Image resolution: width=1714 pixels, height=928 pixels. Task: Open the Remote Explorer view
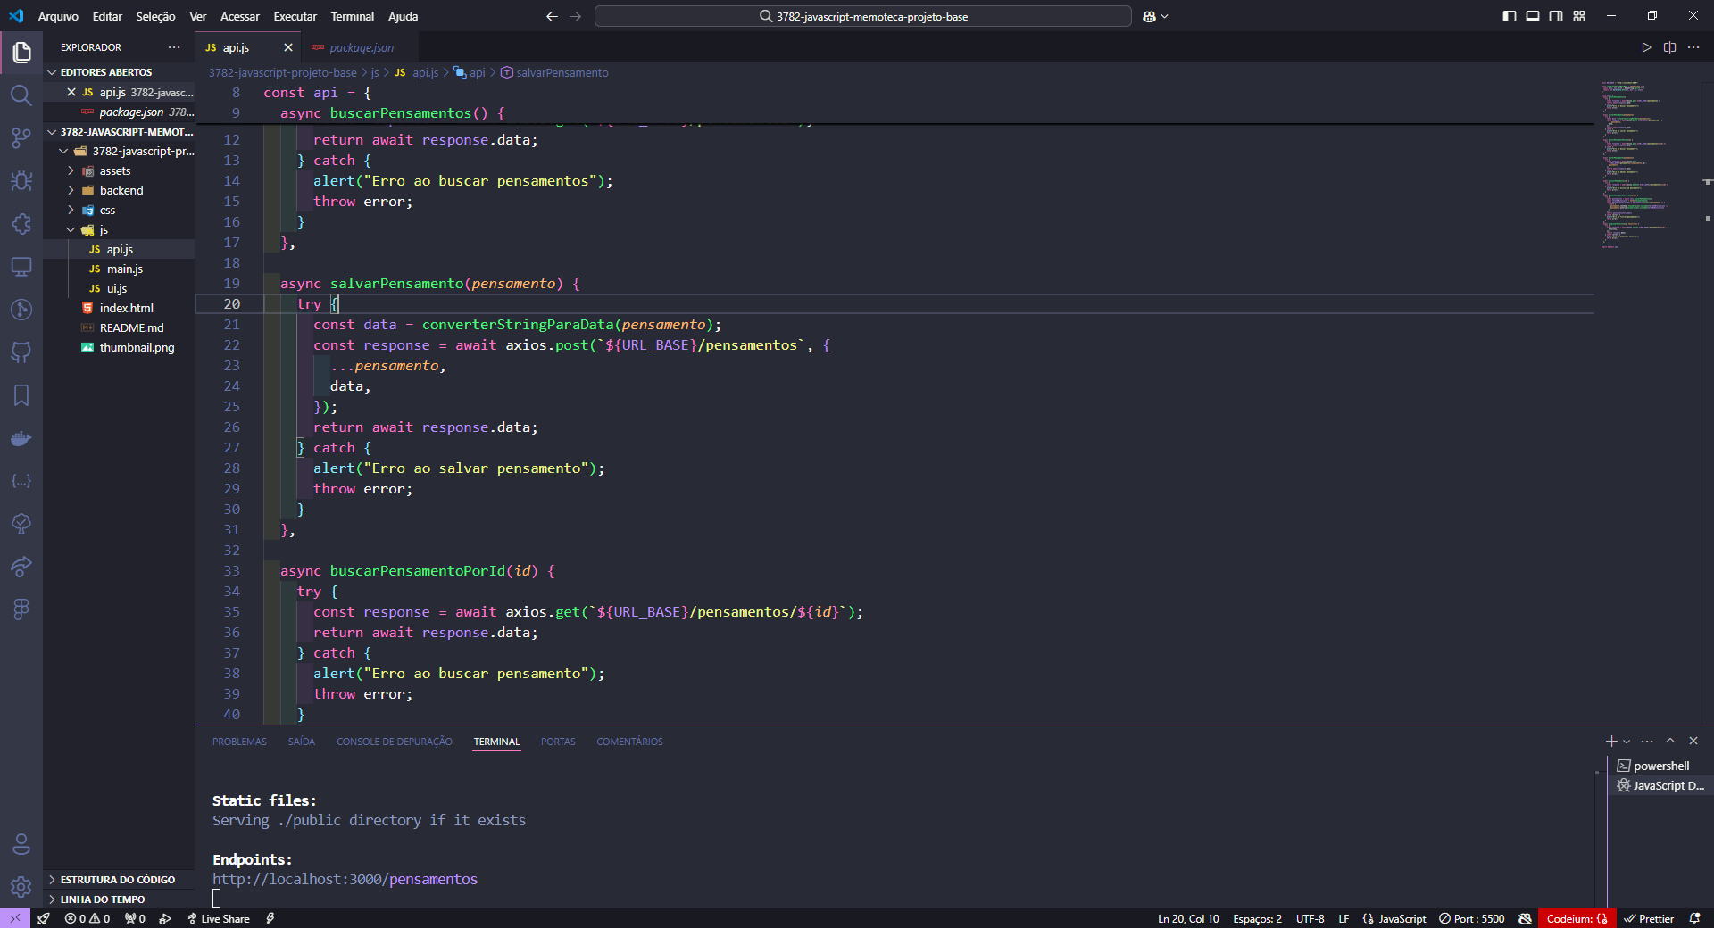coord(21,267)
